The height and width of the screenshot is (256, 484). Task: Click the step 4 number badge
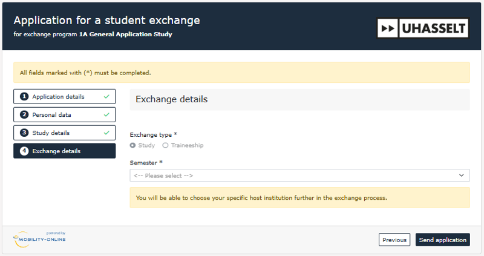(x=24, y=151)
